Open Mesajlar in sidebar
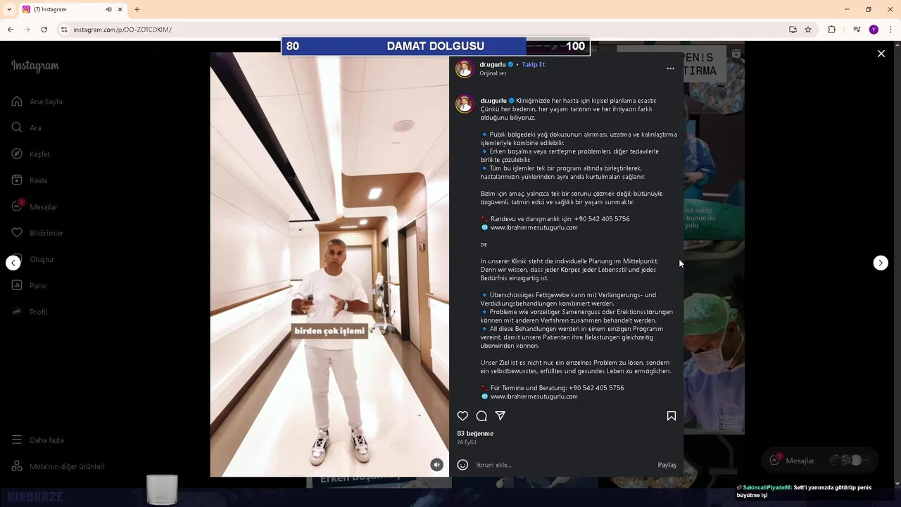 click(x=34, y=206)
